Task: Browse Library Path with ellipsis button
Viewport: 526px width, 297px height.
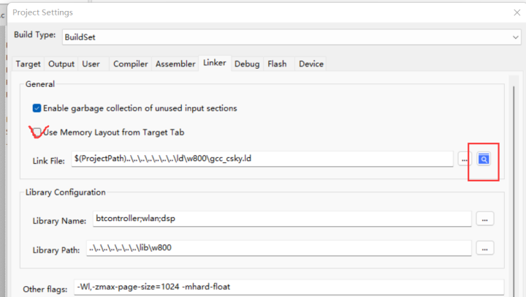Action: tap(485, 248)
